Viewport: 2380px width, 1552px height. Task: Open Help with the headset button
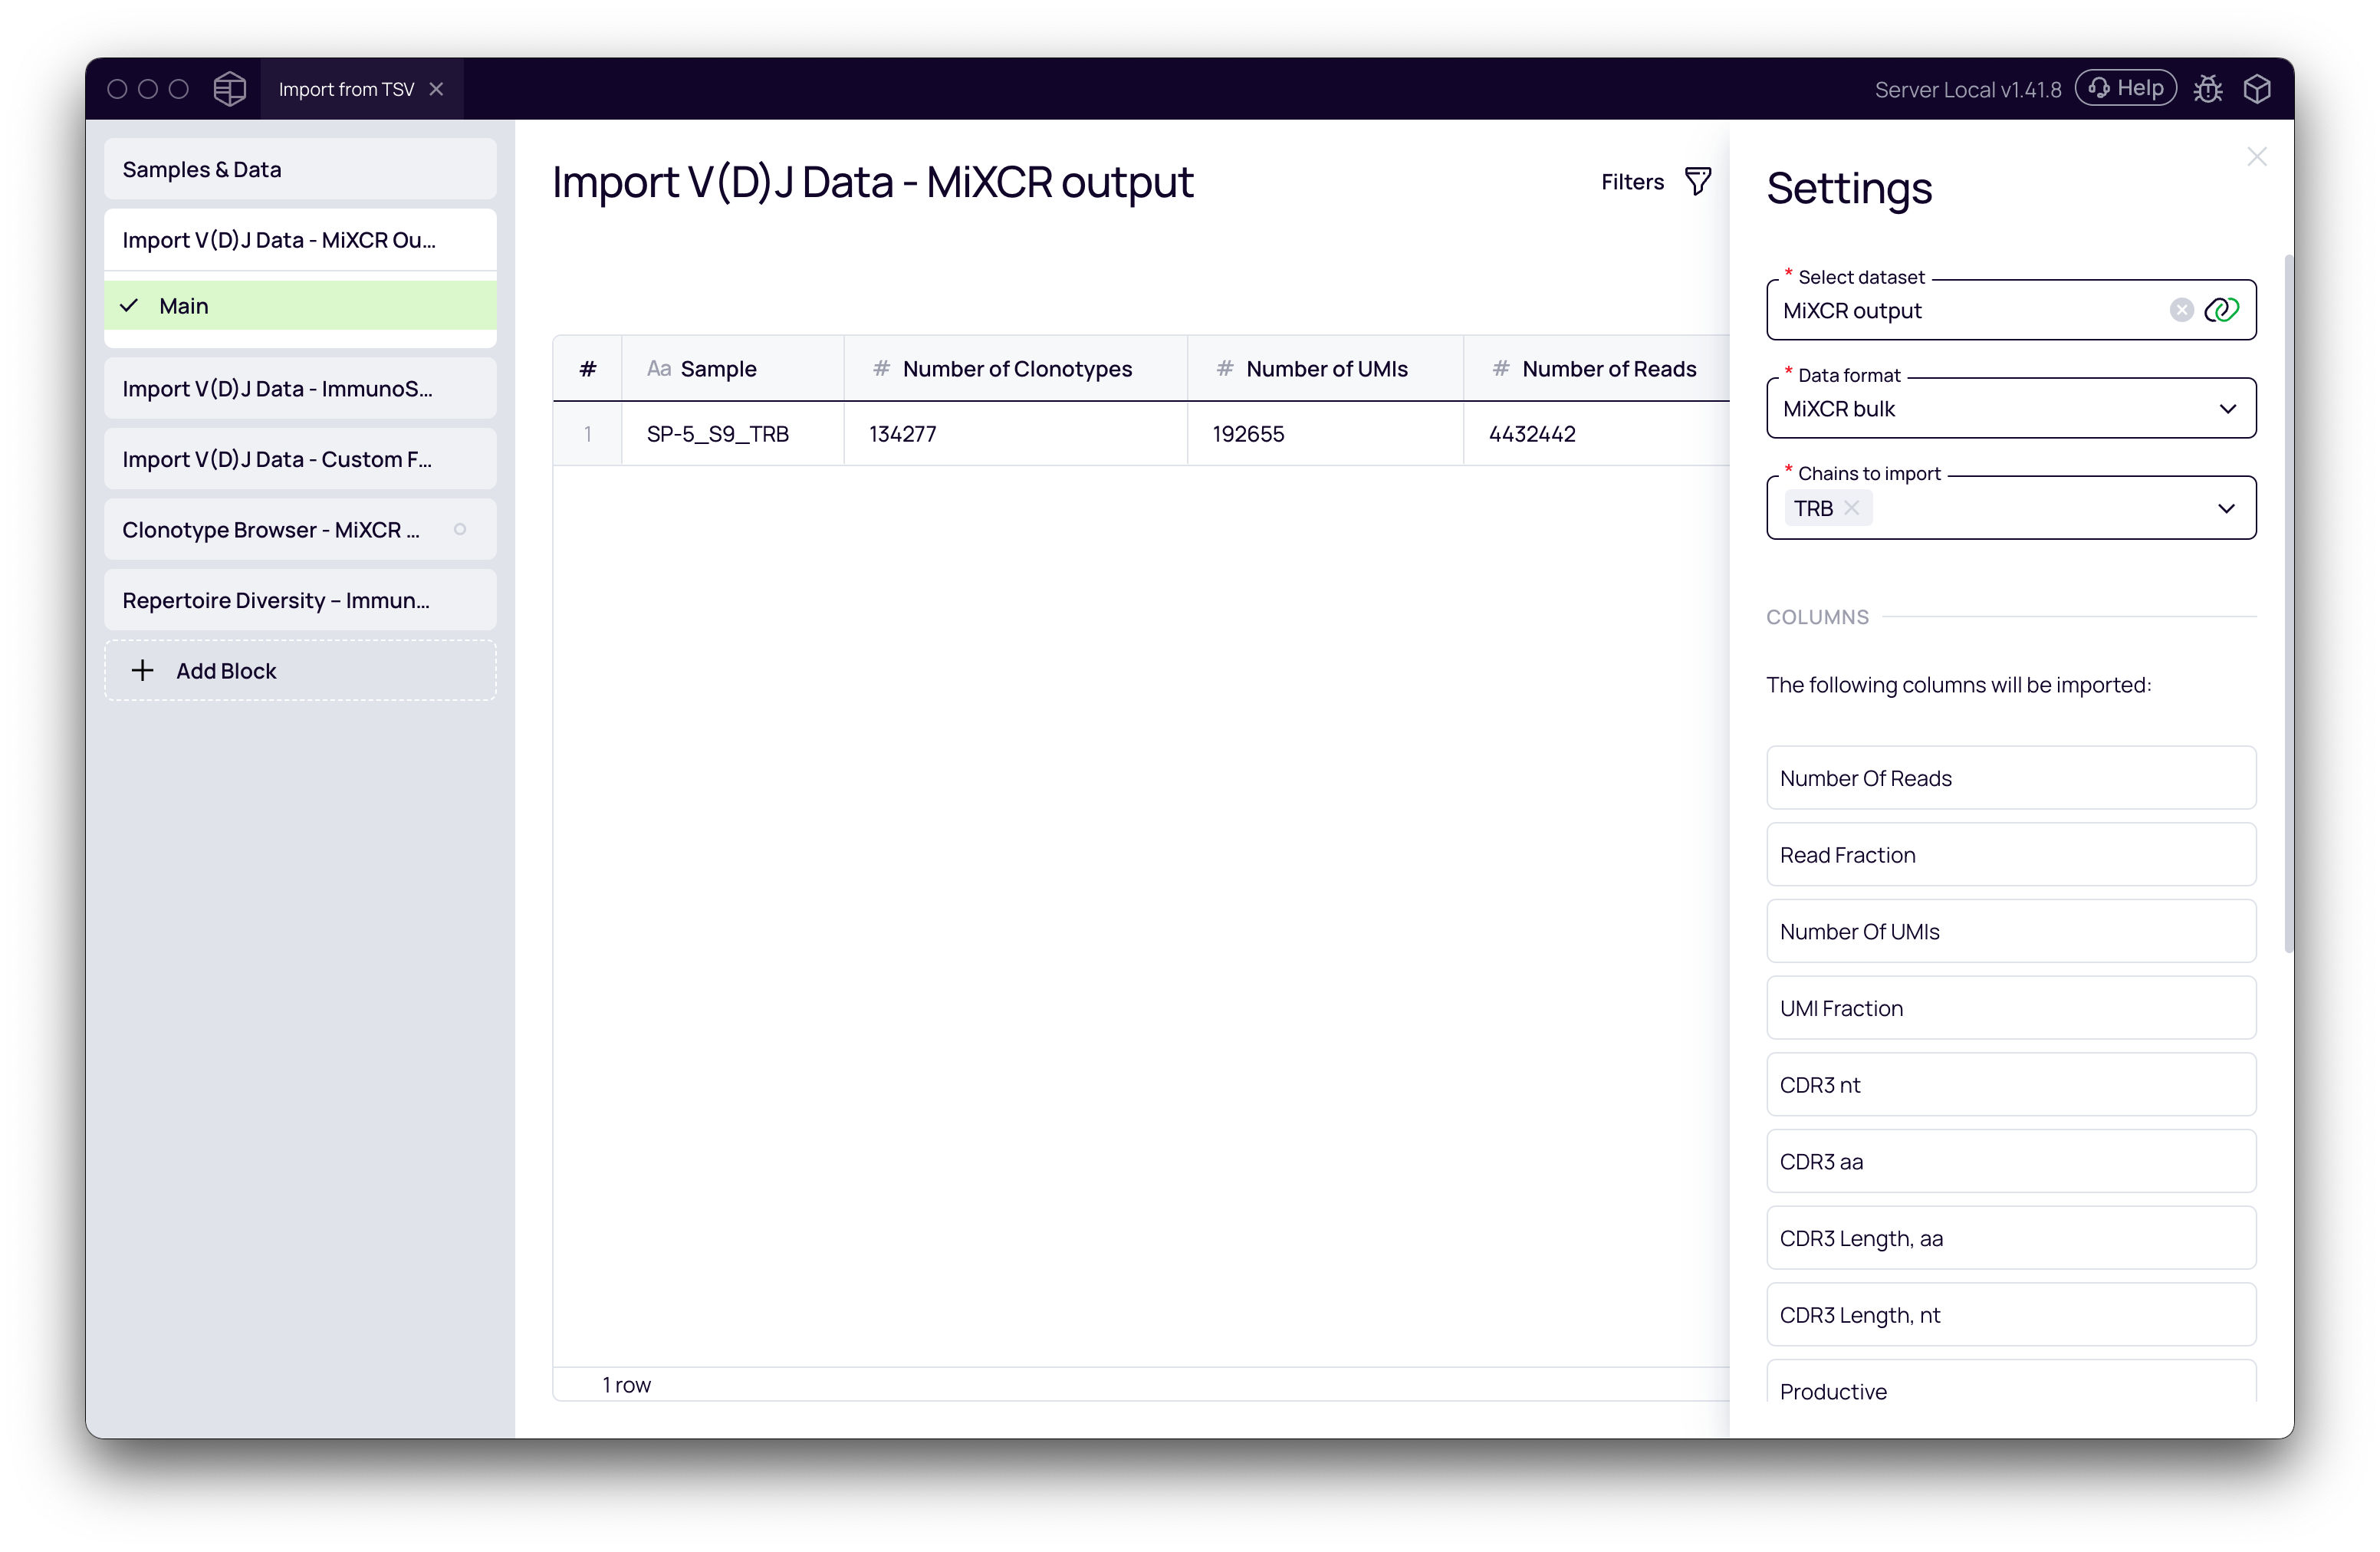[2126, 88]
